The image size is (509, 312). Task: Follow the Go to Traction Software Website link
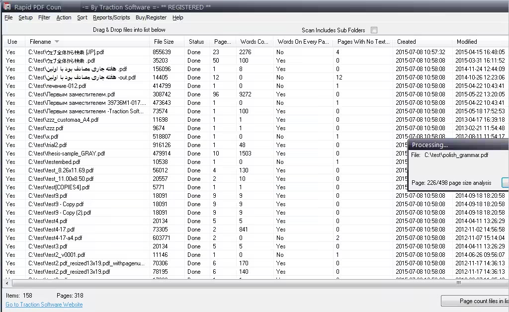click(44, 305)
